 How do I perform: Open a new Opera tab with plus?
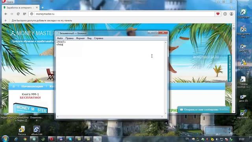click(43, 7)
